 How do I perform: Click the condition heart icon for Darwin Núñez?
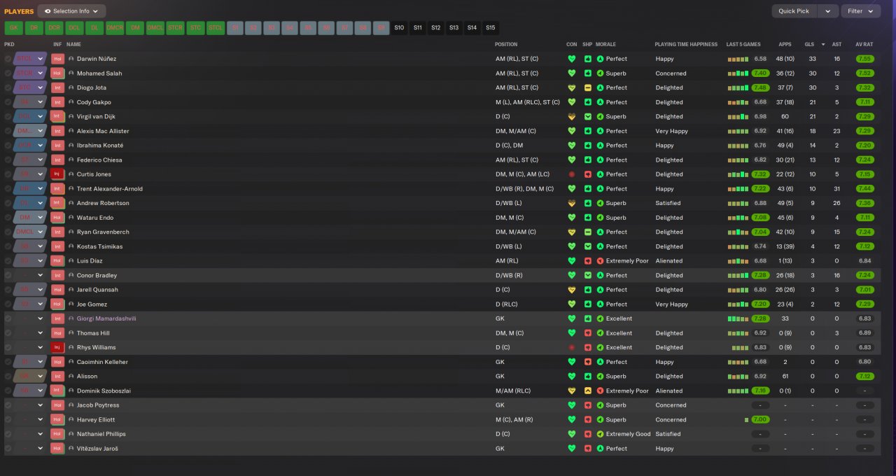572,59
